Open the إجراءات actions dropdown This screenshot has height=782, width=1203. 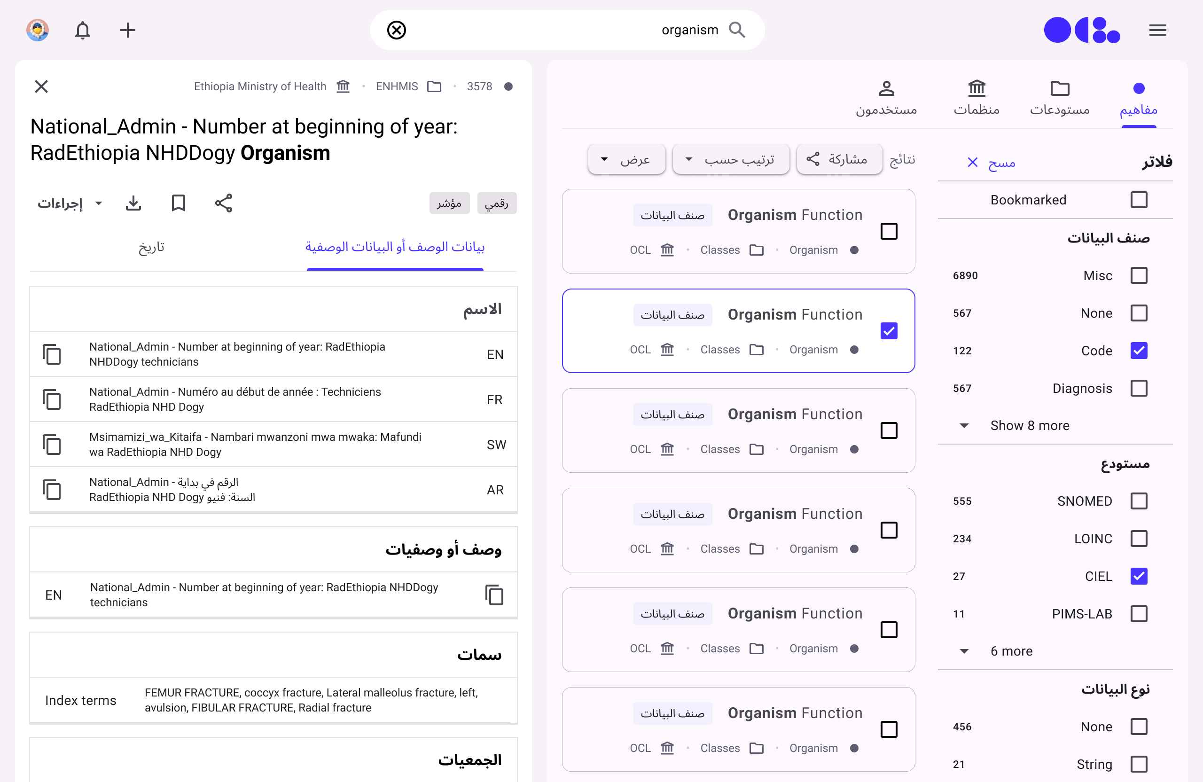click(70, 203)
